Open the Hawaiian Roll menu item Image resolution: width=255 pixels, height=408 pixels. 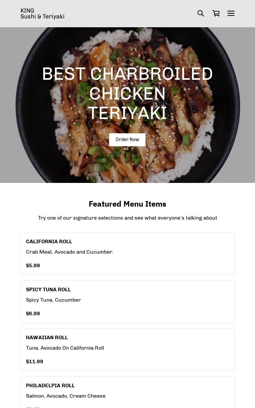pos(128,350)
